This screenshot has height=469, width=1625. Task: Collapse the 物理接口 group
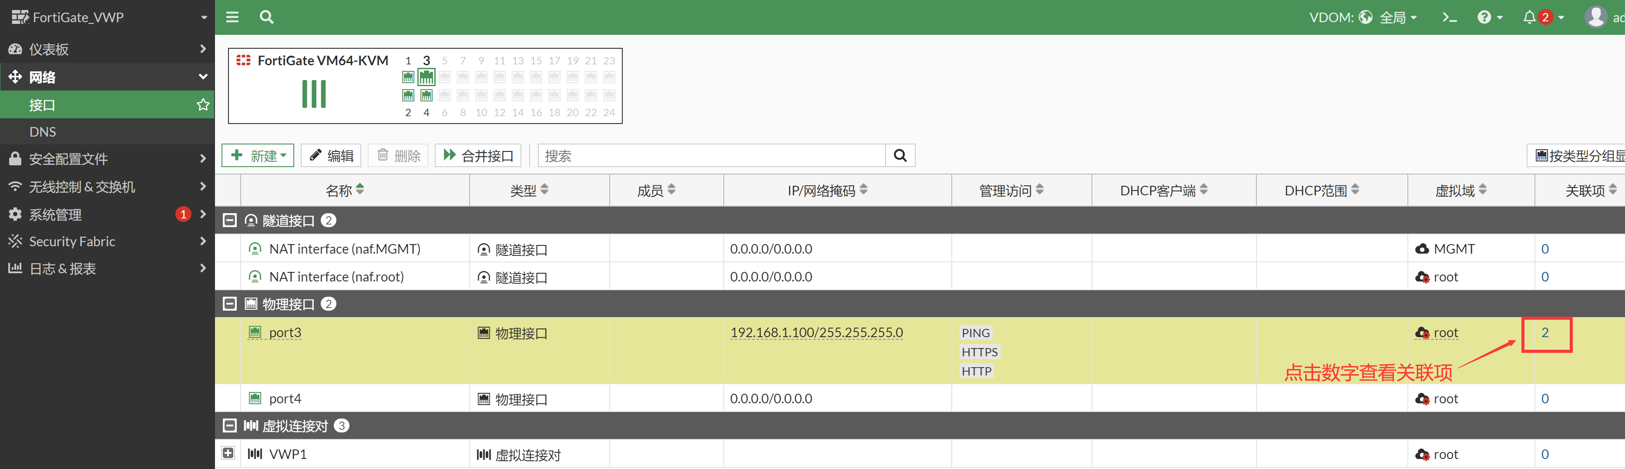point(230,305)
